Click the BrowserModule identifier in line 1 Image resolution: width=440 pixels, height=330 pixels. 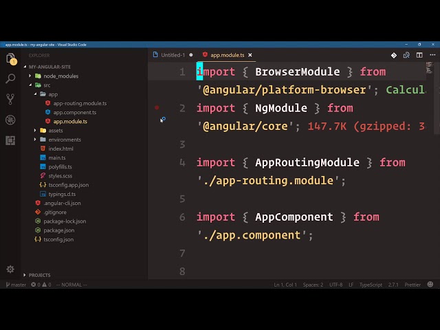(298, 71)
